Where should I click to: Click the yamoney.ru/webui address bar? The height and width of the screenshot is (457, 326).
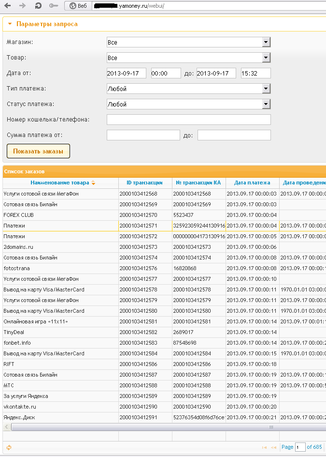tap(209, 6)
